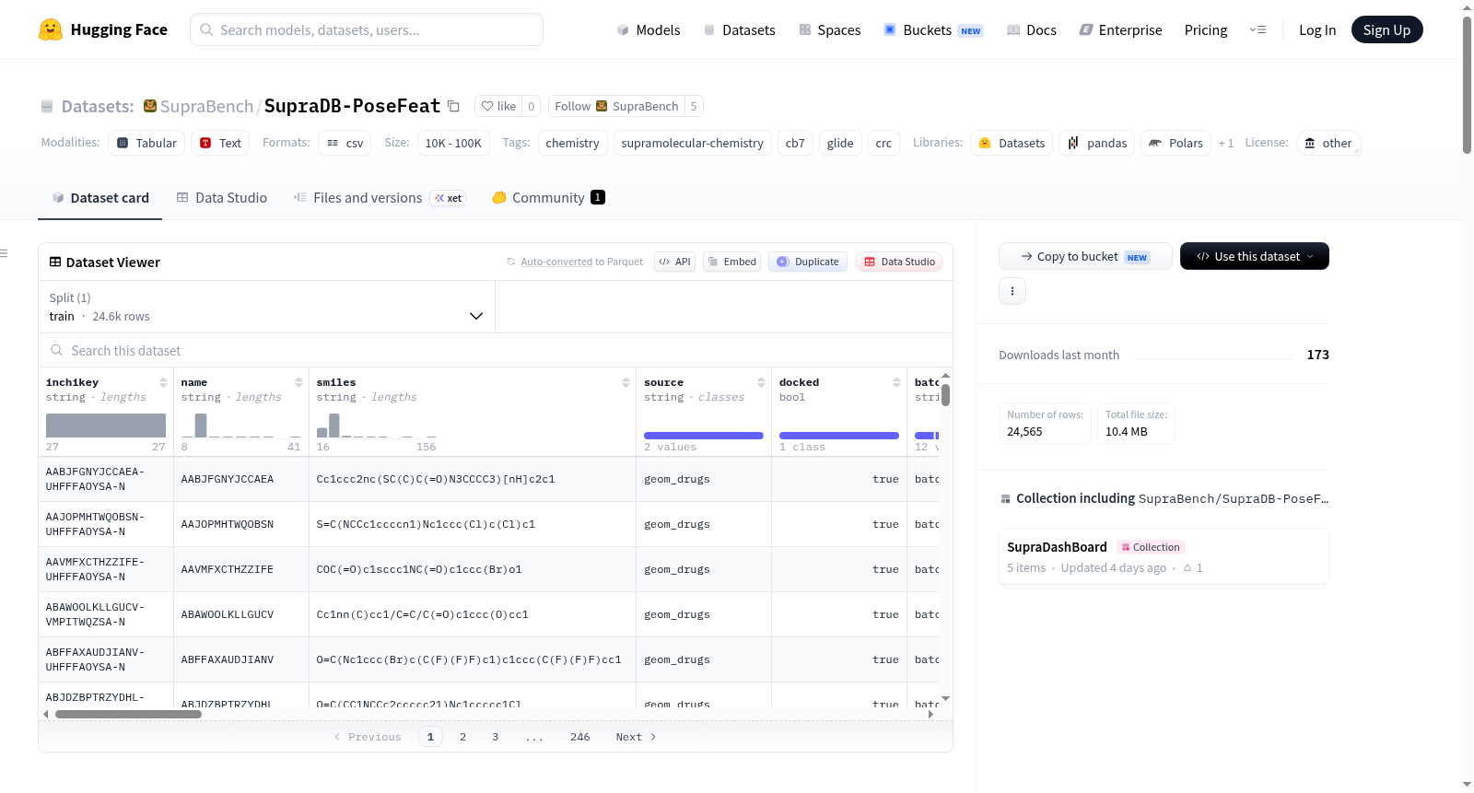The width and height of the screenshot is (1474, 793).
Task: Click the pandas library tag
Action: click(1097, 143)
